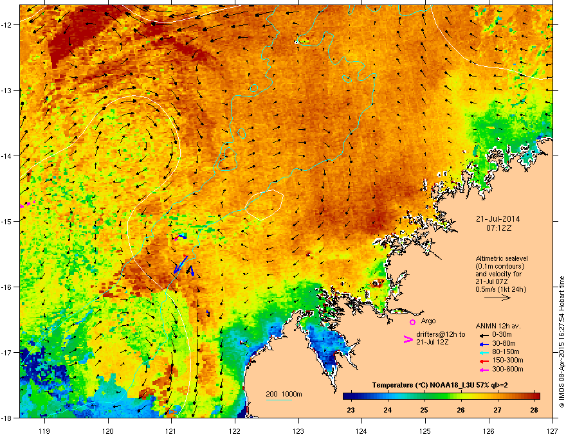
Task: Click the colorbar tick label '23'
Action: coord(351,410)
